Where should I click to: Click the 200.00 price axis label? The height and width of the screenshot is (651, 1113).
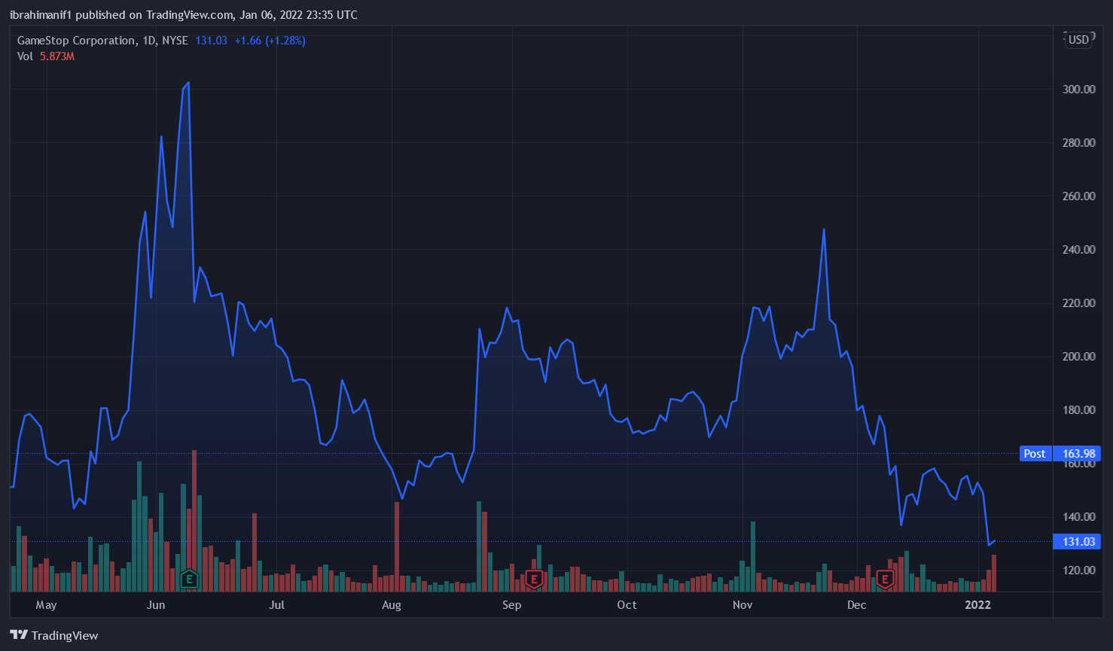click(1078, 357)
